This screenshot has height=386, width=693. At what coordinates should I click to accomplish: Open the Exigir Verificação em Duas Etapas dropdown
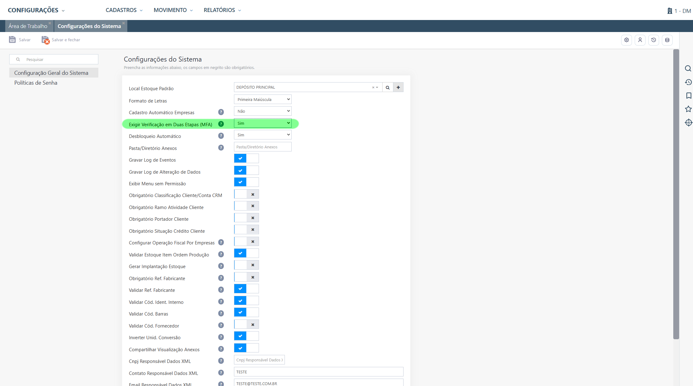263,123
